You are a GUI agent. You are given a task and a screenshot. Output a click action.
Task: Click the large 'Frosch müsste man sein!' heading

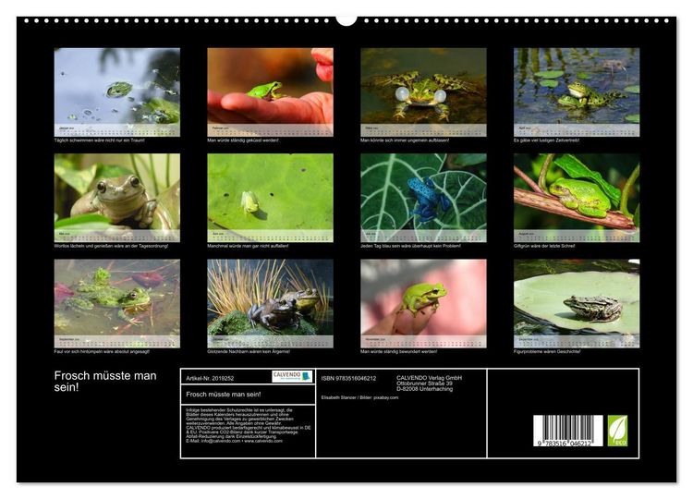[105, 381]
